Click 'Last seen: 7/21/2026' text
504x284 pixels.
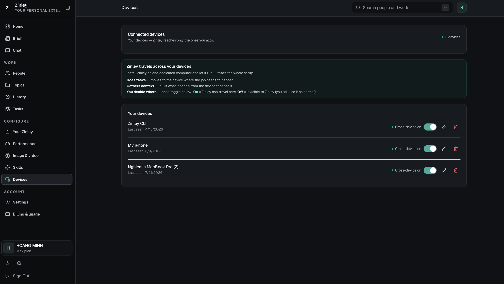click(x=145, y=173)
